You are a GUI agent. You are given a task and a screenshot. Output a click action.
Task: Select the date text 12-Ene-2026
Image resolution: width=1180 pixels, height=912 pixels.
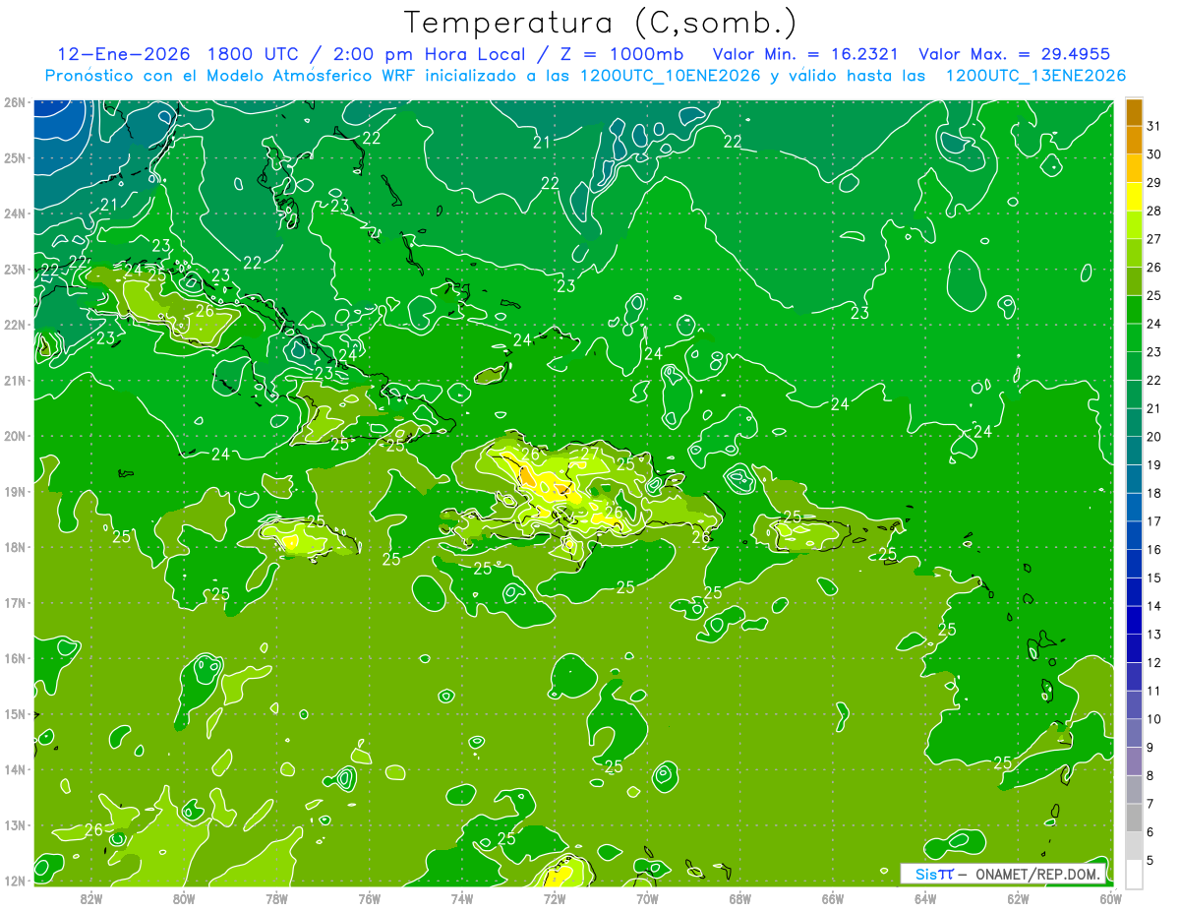pos(124,54)
